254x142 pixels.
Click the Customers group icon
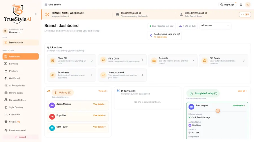(x=6, y=114)
